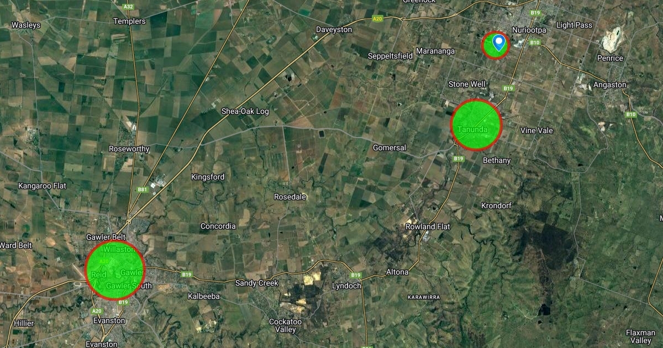663x348 pixels.
Task: Click the B81 road shield below Roseworthy
Action: click(x=143, y=189)
